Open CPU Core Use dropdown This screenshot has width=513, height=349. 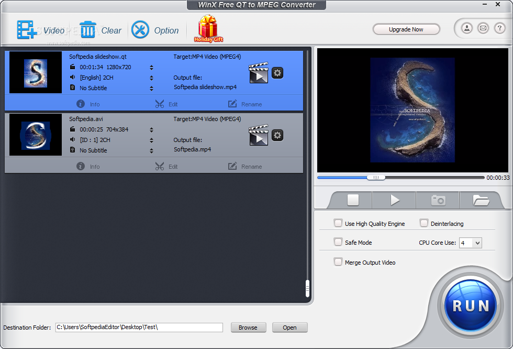pyautogui.click(x=471, y=243)
